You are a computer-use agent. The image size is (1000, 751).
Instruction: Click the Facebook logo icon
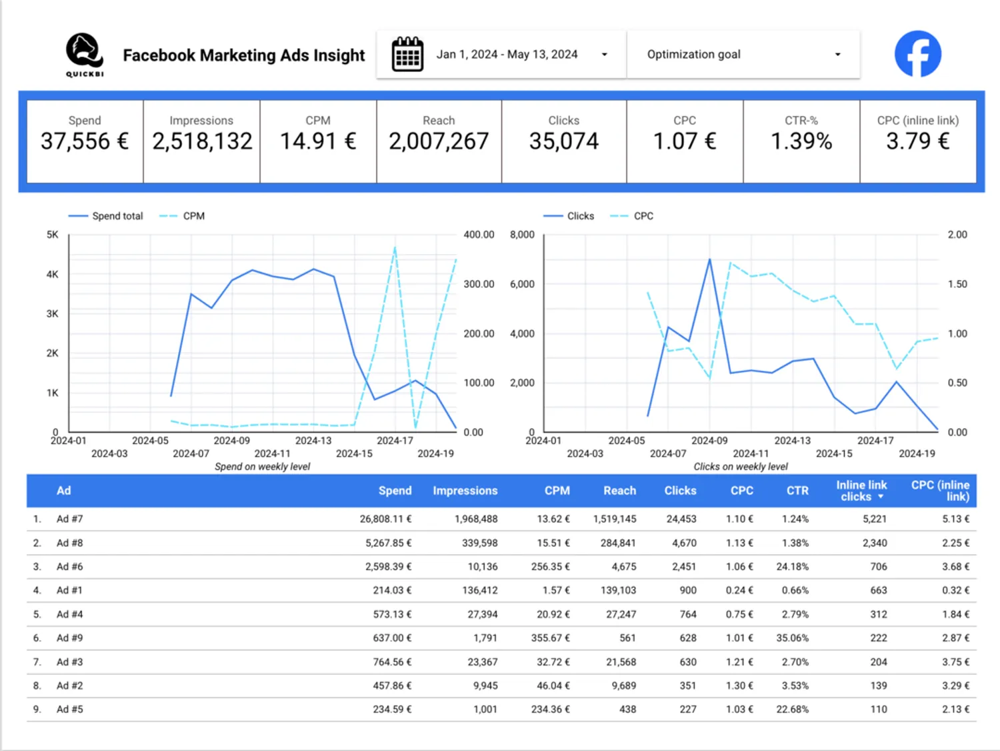pyautogui.click(x=917, y=54)
